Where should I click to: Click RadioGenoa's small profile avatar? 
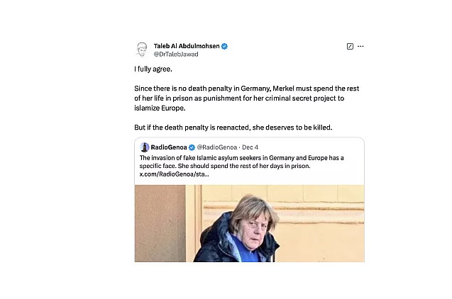coord(145,147)
